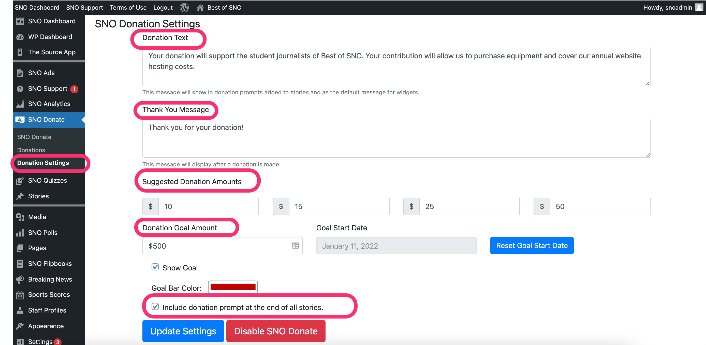Click the SNO Quizzes edit icon

pyautogui.click(x=20, y=181)
